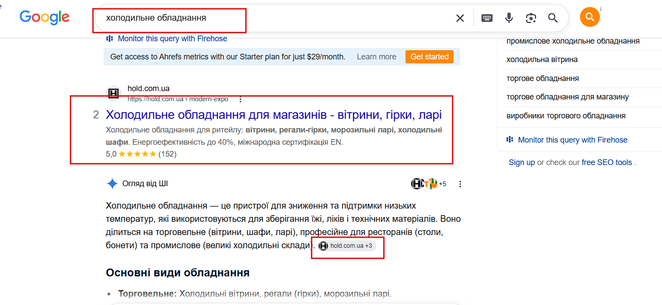The width and height of the screenshot is (662, 305).
Task: Click the AI overview sparkle icon
Action: pos(112,184)
